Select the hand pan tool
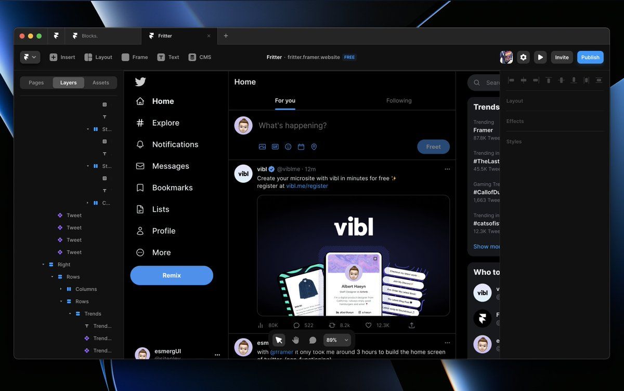The image size is (624, 391). click(x=296, y=340)
